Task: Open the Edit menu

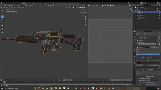Action: [x=7, y=3]
